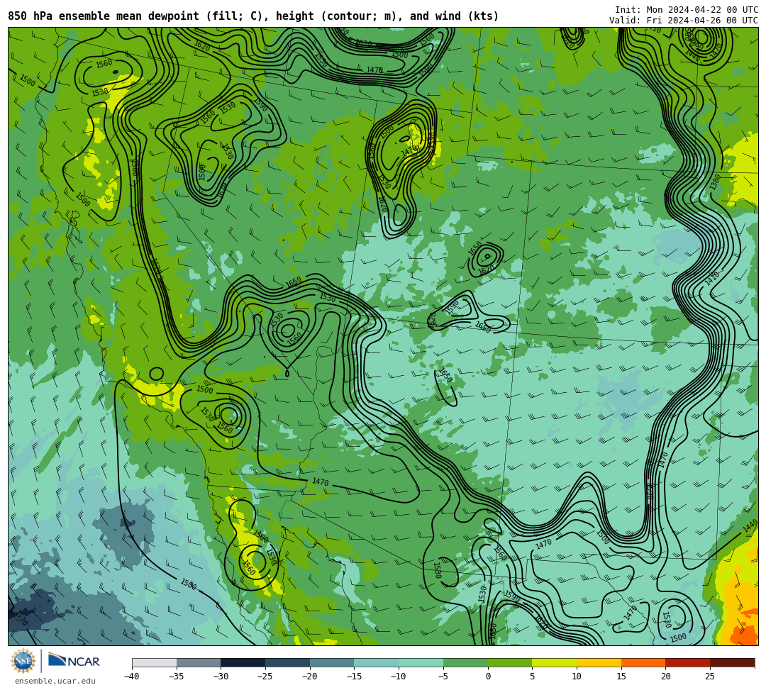Click the -25 colorbar tick label

tap(265, 677)
